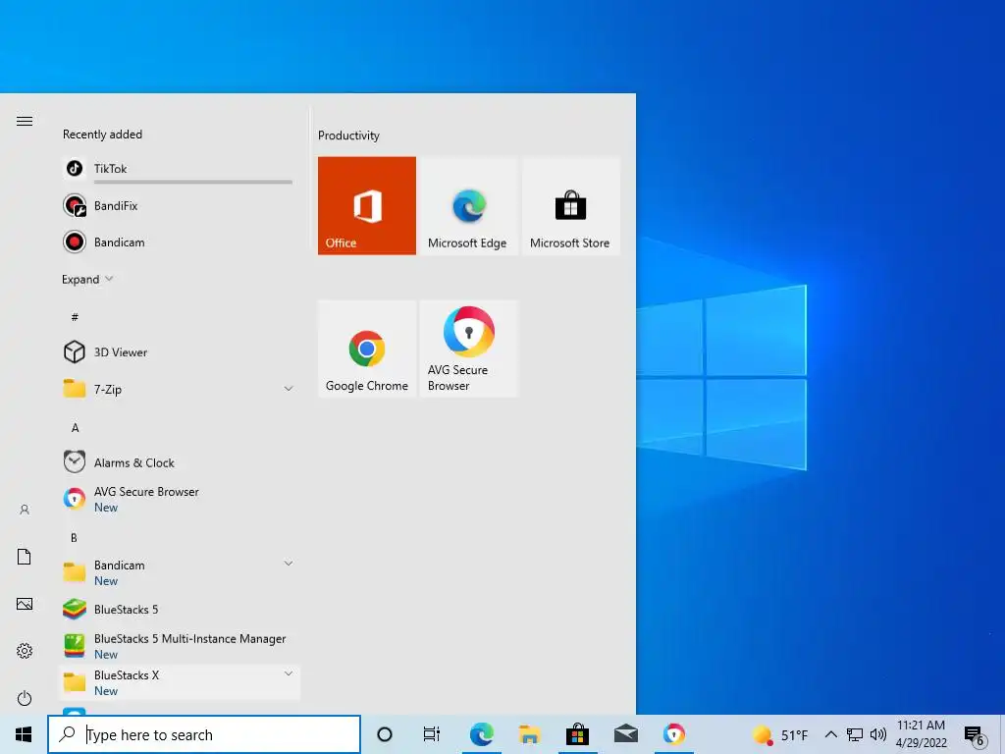This screenshot has width=1005, height=754.
Task: Expand the BlueStacks X folder chevron
Action: [289, 673]
